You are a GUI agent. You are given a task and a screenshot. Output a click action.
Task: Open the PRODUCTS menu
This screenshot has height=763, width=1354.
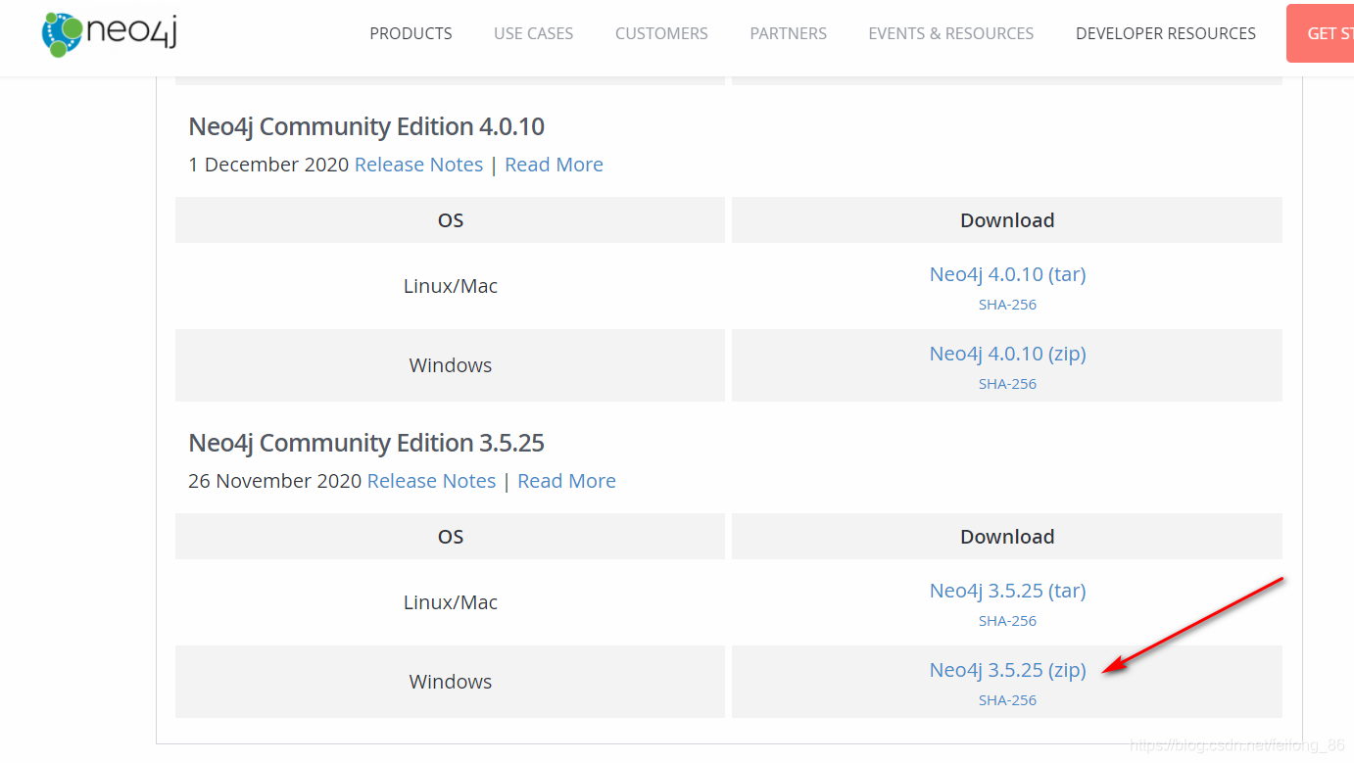(411, 33)
